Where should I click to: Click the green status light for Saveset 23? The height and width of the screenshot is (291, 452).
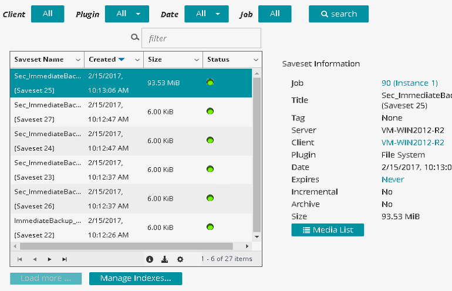click(x=210, y=169)
